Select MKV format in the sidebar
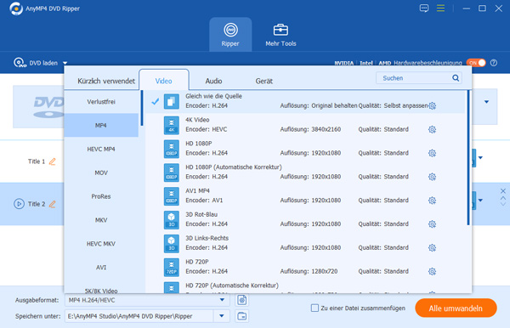The height and width of the screenshot is (328, 510). point(101,220)
